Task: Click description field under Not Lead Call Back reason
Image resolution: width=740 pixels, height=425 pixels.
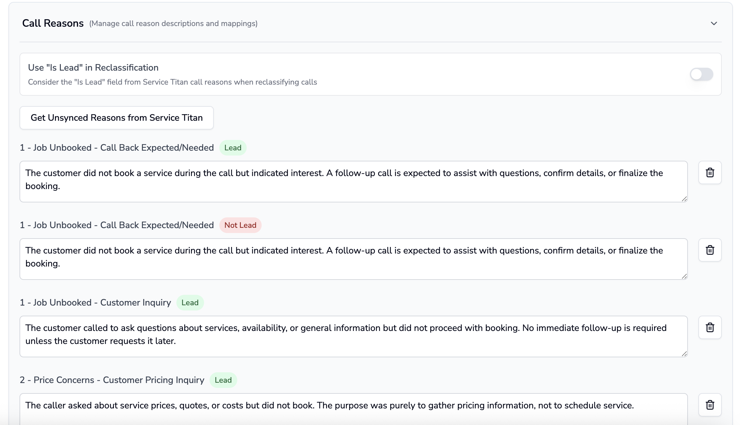Action: pos(353,259)
